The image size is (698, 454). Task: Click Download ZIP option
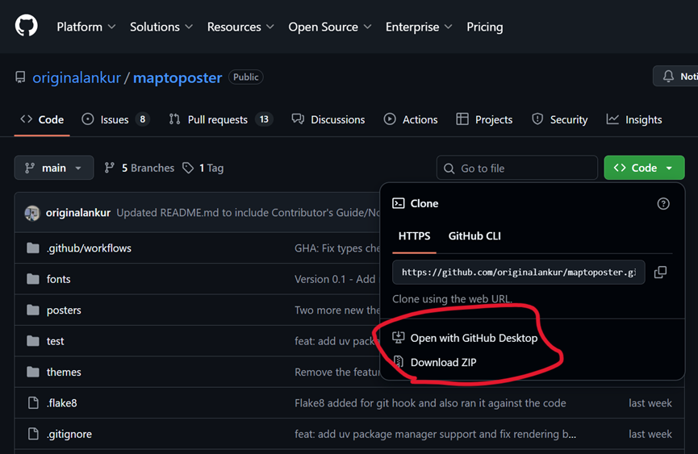(443, 363)
